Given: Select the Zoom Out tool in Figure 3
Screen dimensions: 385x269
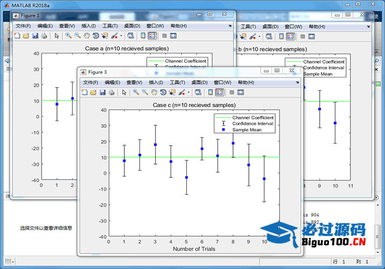Looking at the screenshot, I should [x=145, y=93].
